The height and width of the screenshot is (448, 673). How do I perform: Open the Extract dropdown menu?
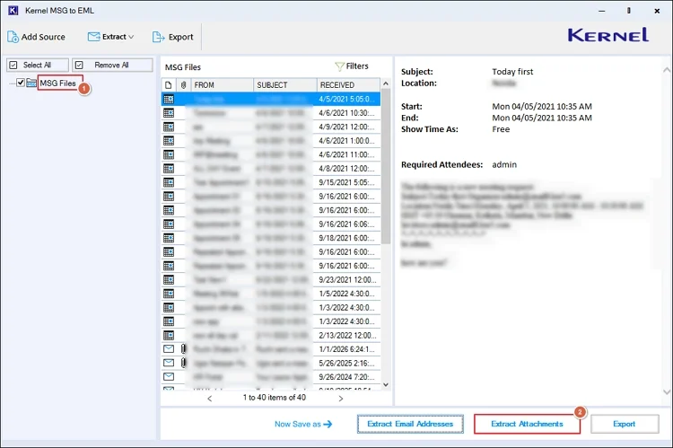[x=110, y=37]
